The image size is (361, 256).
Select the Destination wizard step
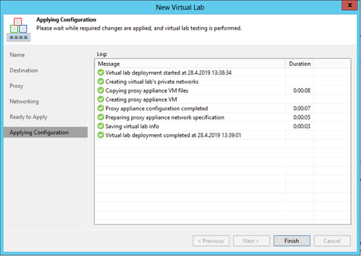tap(24, 70)
